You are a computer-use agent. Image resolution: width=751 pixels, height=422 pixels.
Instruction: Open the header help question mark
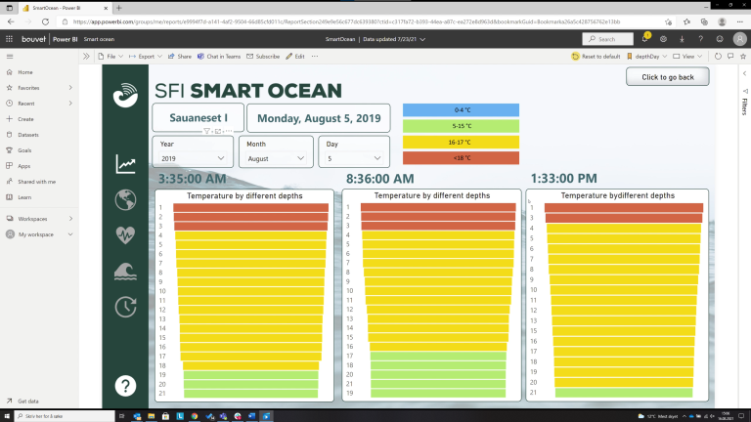pyautogui.click(x=701, y=39)
